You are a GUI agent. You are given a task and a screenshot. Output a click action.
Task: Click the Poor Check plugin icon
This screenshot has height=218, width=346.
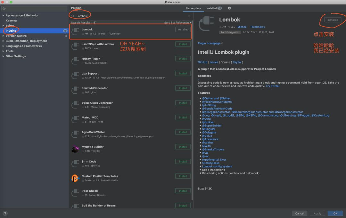click(x=75, y=193)
